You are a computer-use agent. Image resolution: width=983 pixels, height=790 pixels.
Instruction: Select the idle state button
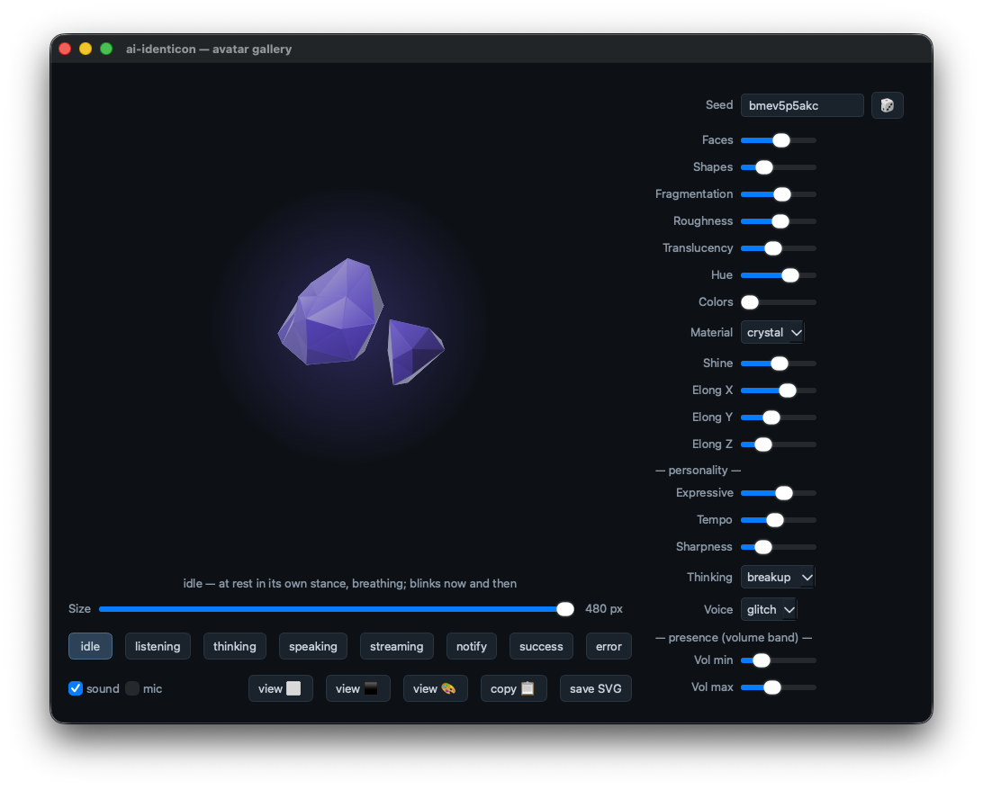click(x=90, y=647)
